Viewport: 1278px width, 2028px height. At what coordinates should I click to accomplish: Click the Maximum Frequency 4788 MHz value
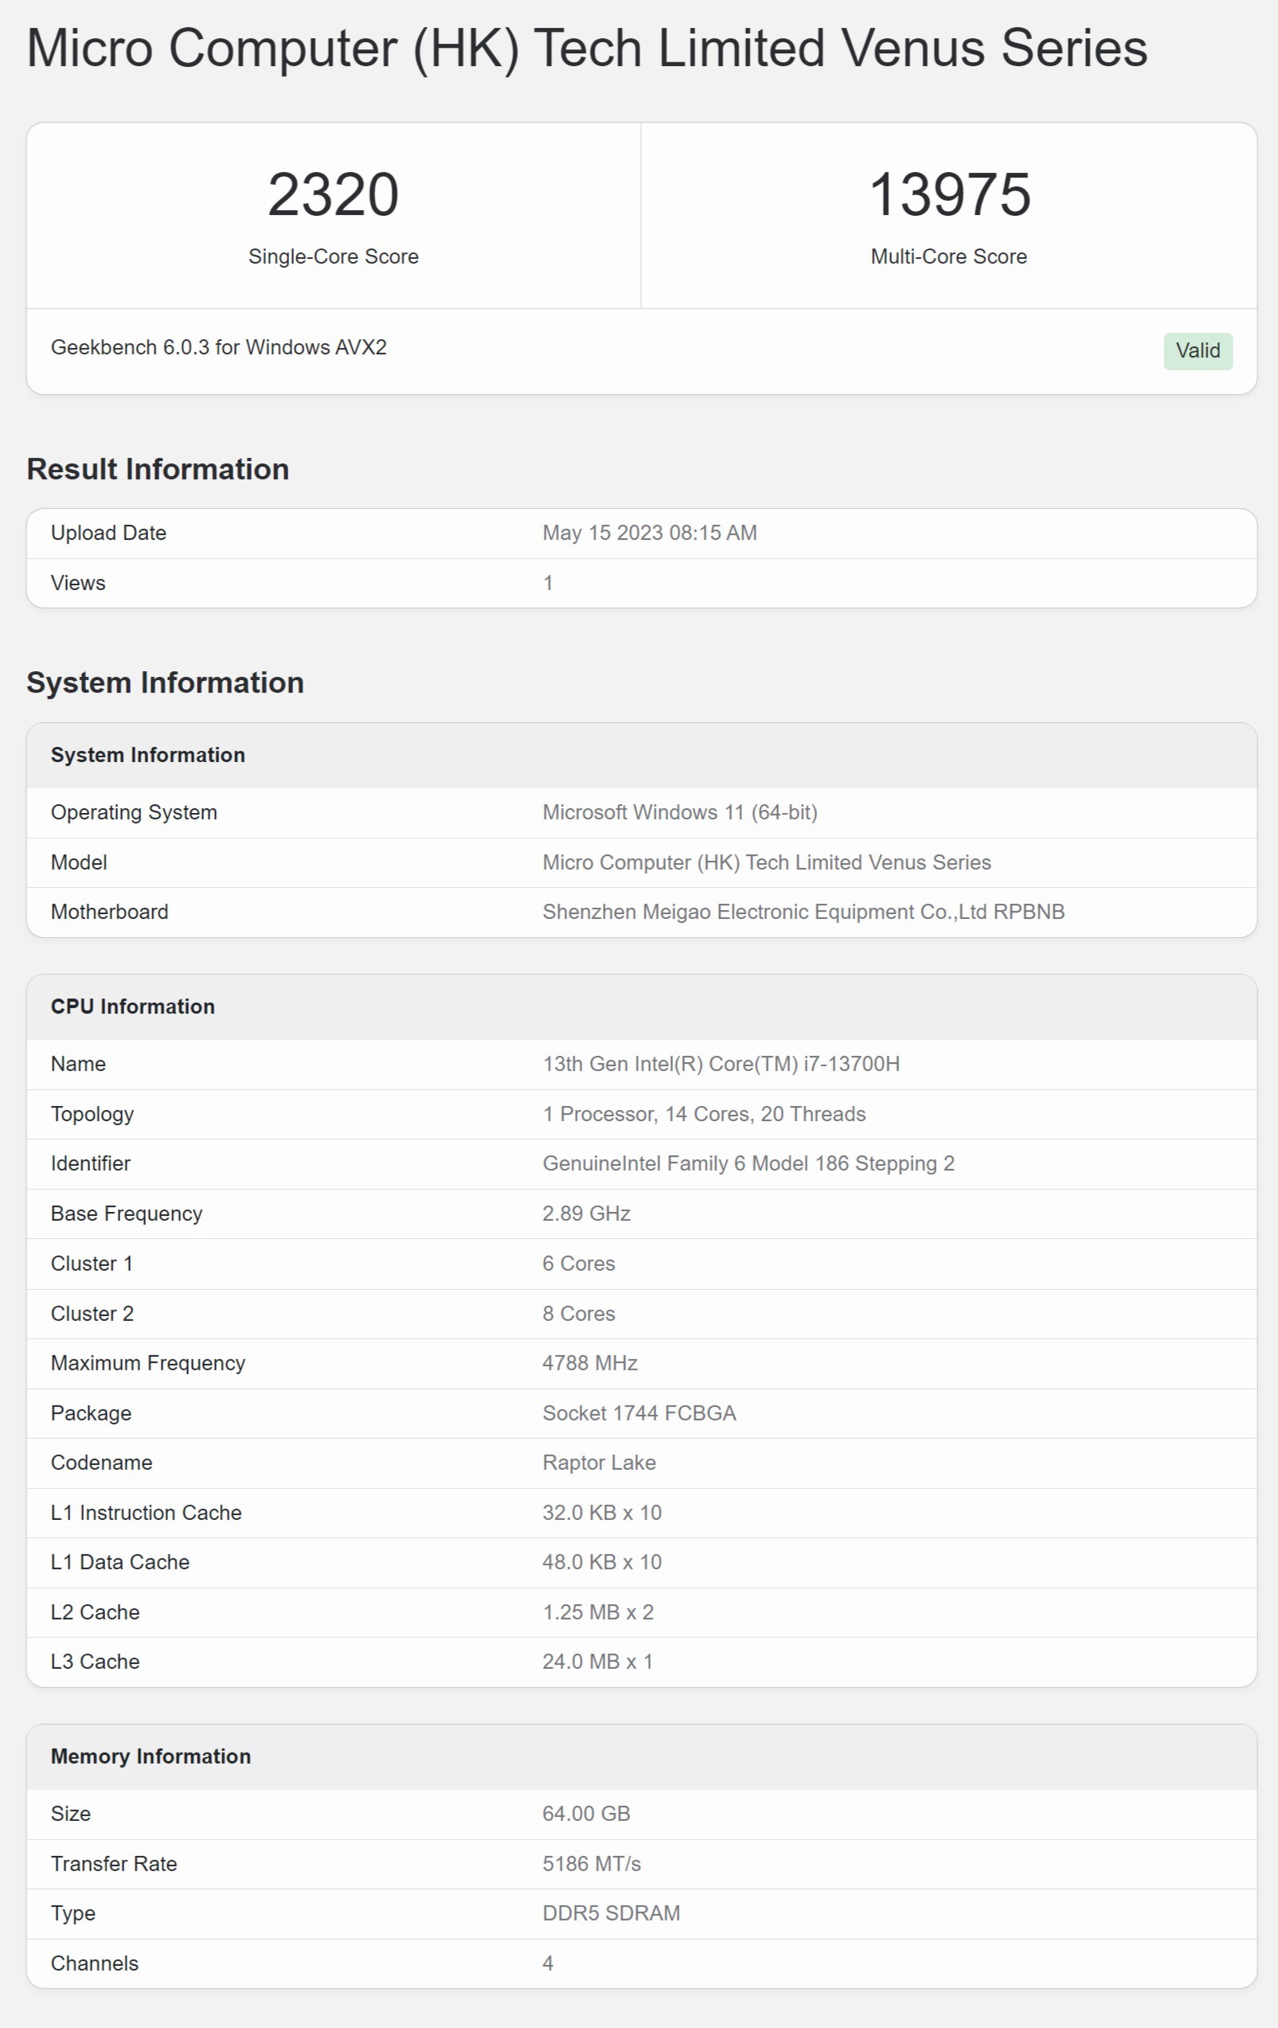(589, 1363)
